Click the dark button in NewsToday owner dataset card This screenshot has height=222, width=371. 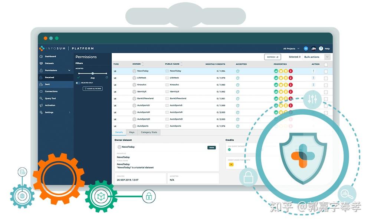[x=211, y=148]
